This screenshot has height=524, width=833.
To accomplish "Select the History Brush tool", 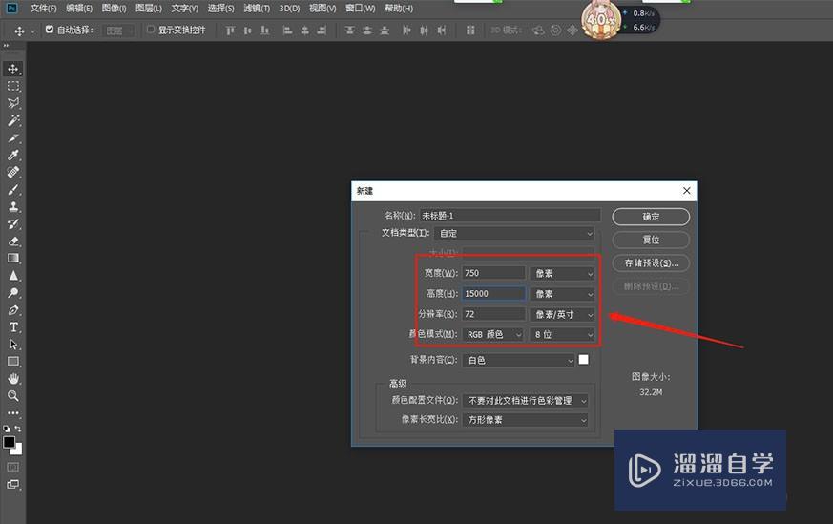I will (x=13, y=223).
